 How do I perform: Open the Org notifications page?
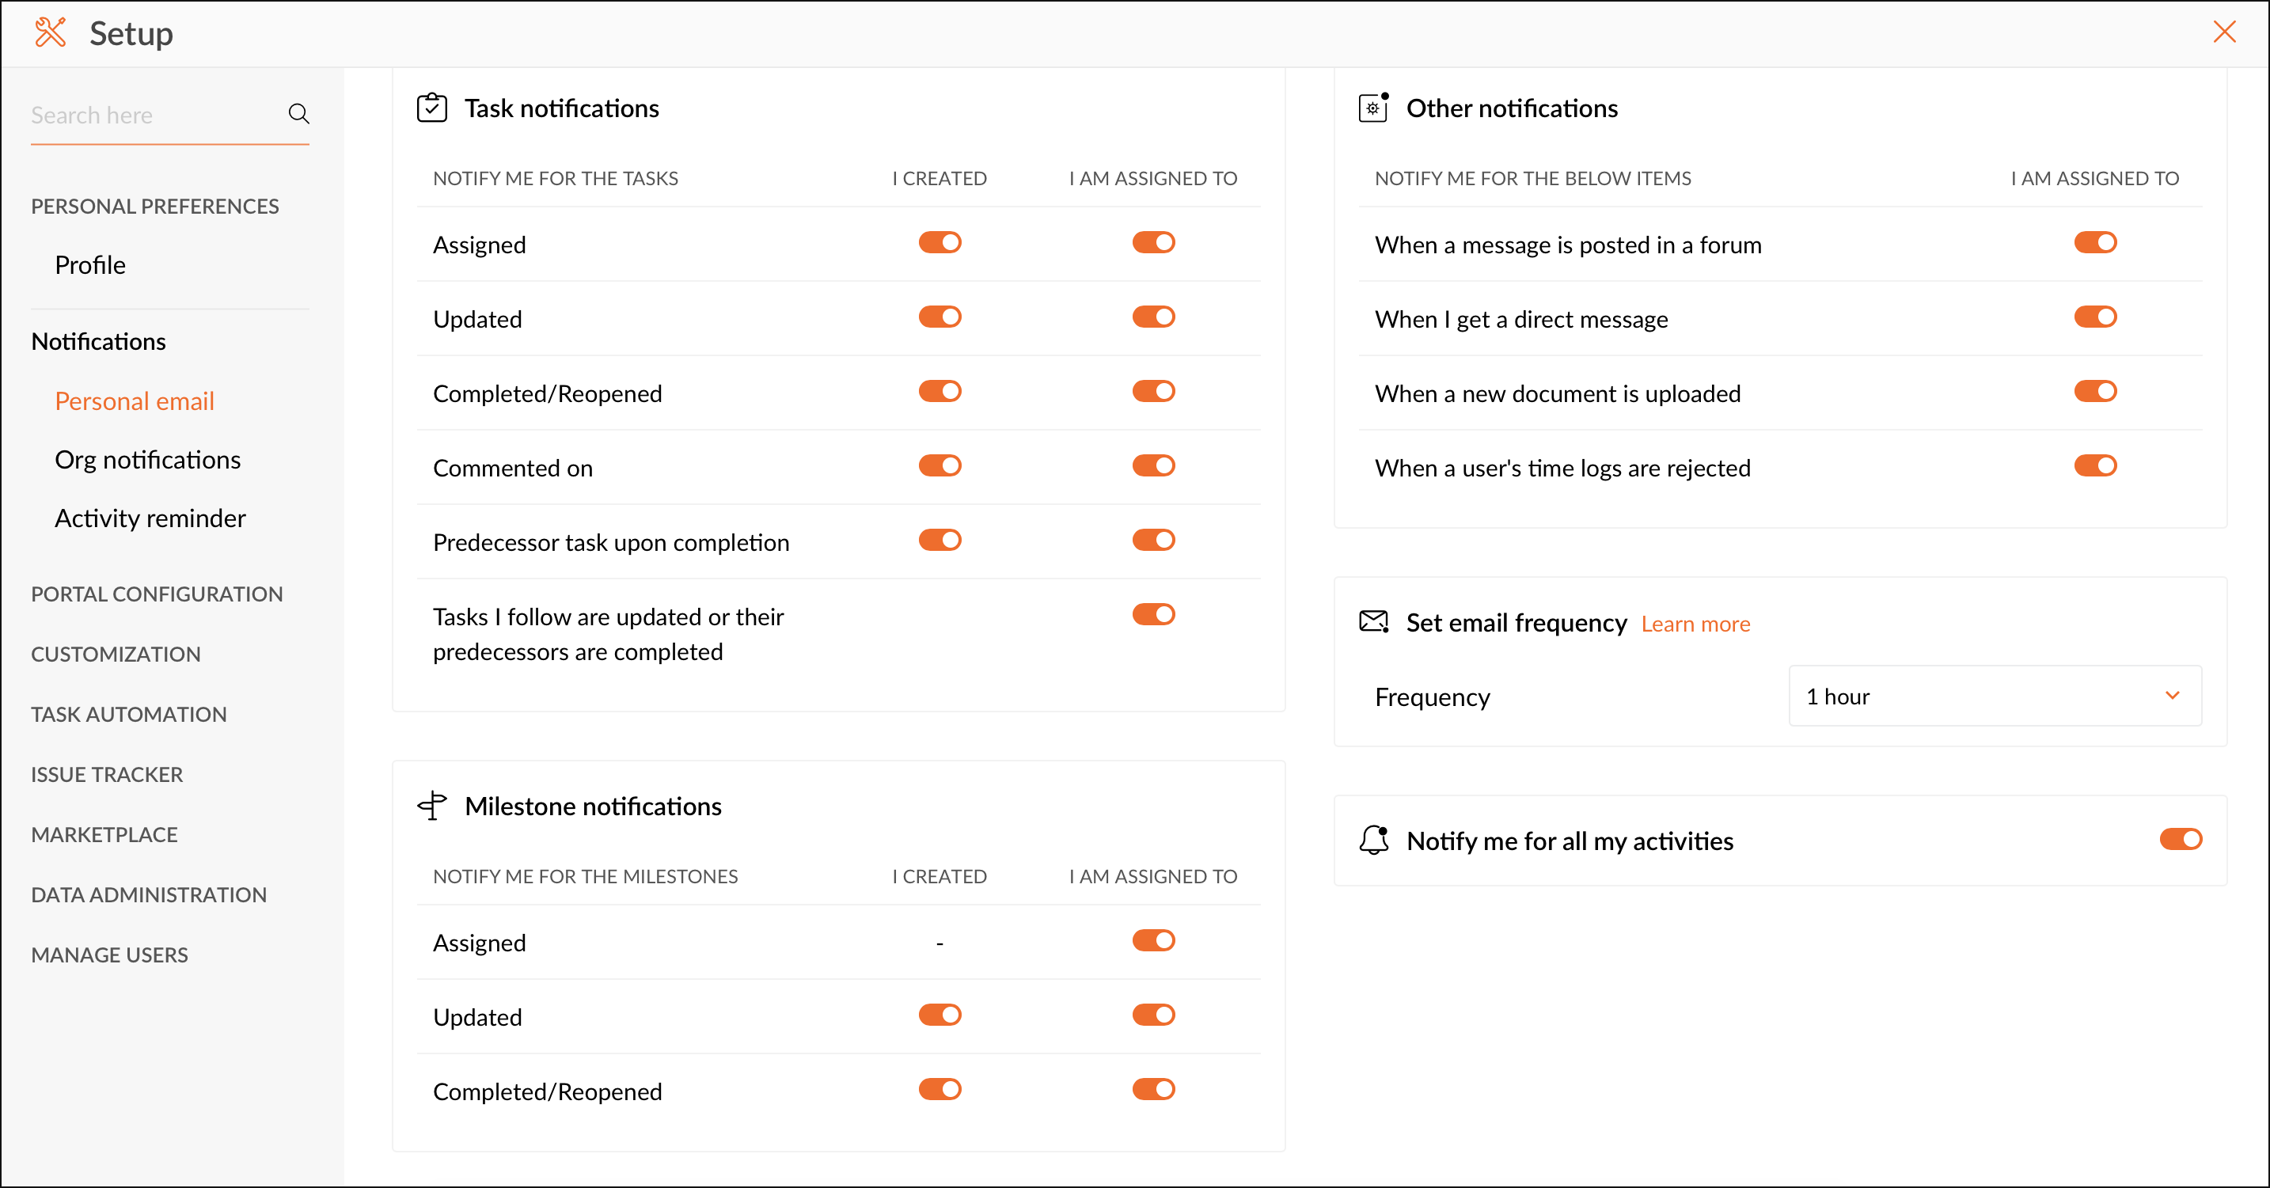click(147, 460)
